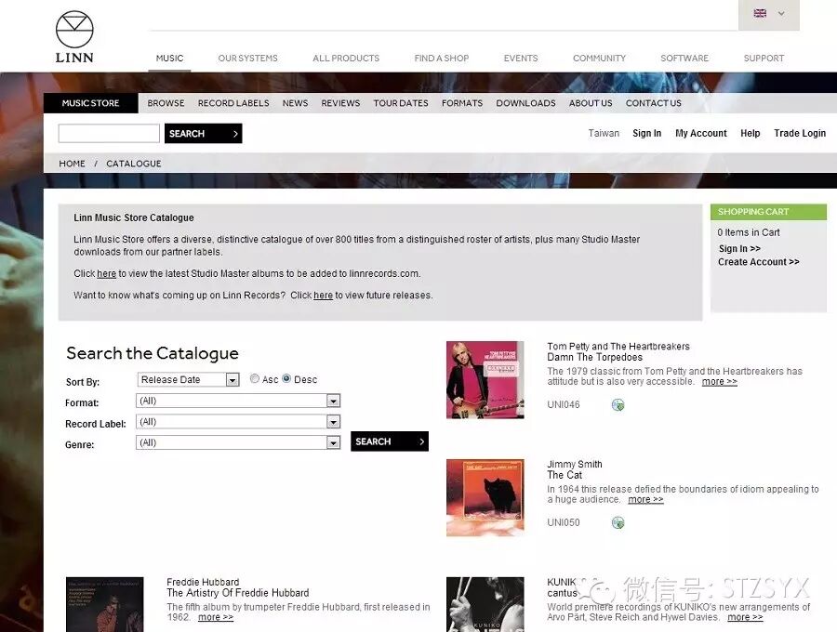
Task: Click the Linn logo
Action: coord(74,37)
